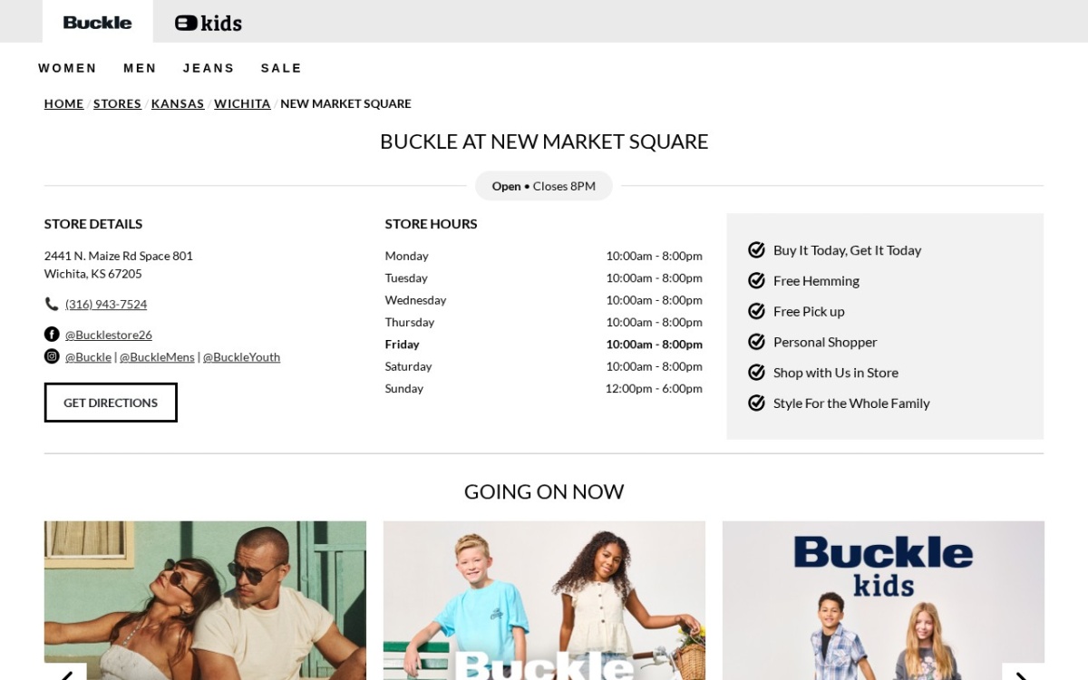The width and height of the screenshot is (1088, 680).
Task: Open the @BuckleMens Instagram link
Action: [157, 357]
